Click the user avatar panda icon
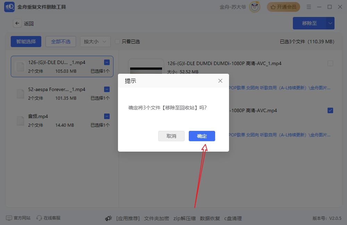 [x=255, y=7]
